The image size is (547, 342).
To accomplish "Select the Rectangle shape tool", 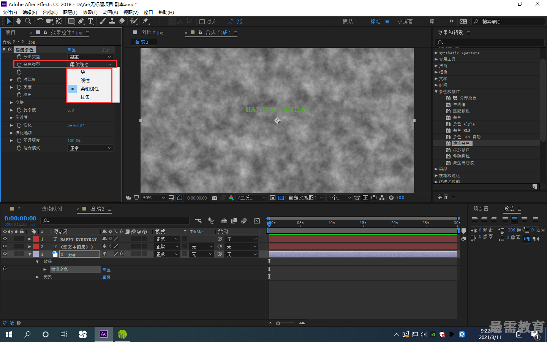I will pos(71,21).
